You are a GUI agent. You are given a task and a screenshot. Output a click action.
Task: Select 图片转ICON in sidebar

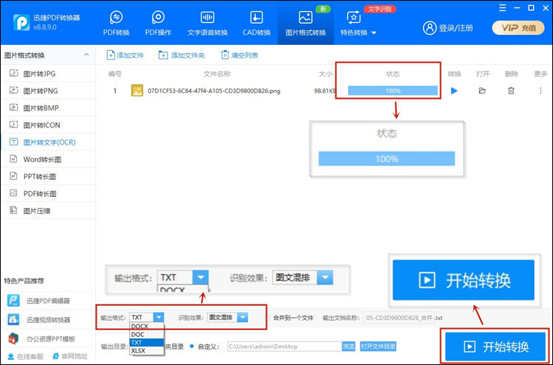[x=48, y=125]
